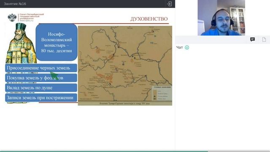
Task: Click the priest illustration on the slide
Action: [x=21, y=43]
